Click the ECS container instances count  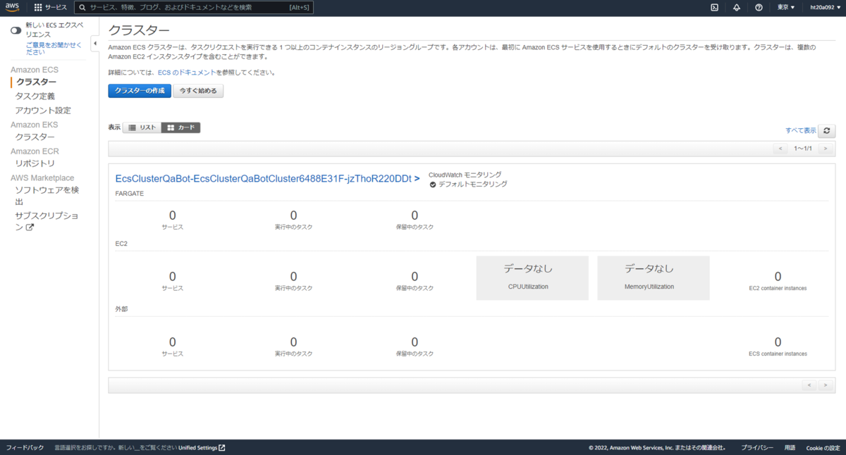click(x=778, y=342)
